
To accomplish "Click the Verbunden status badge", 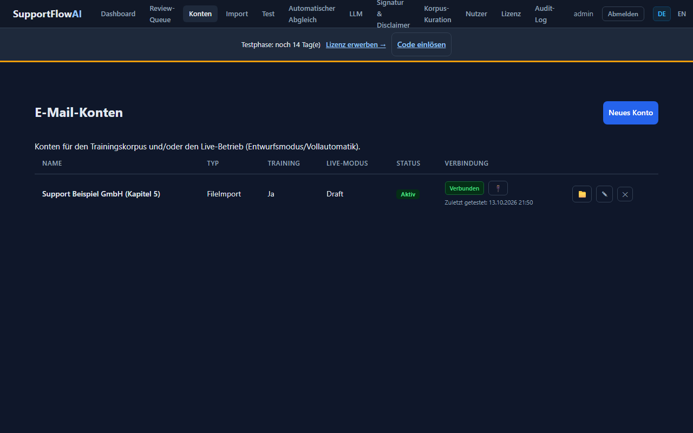I will click(x=464, y=188).
